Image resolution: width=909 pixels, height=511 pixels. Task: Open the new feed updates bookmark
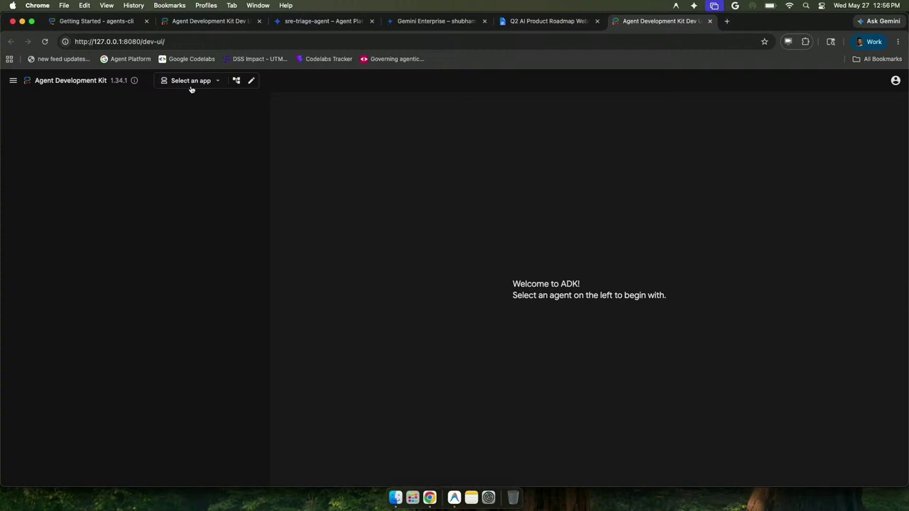[x=59, y=59]
